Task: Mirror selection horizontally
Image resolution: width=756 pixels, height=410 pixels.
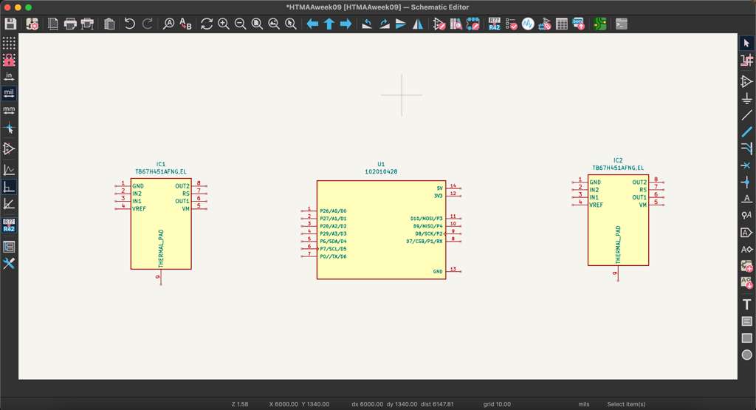Action: (418, 24)
